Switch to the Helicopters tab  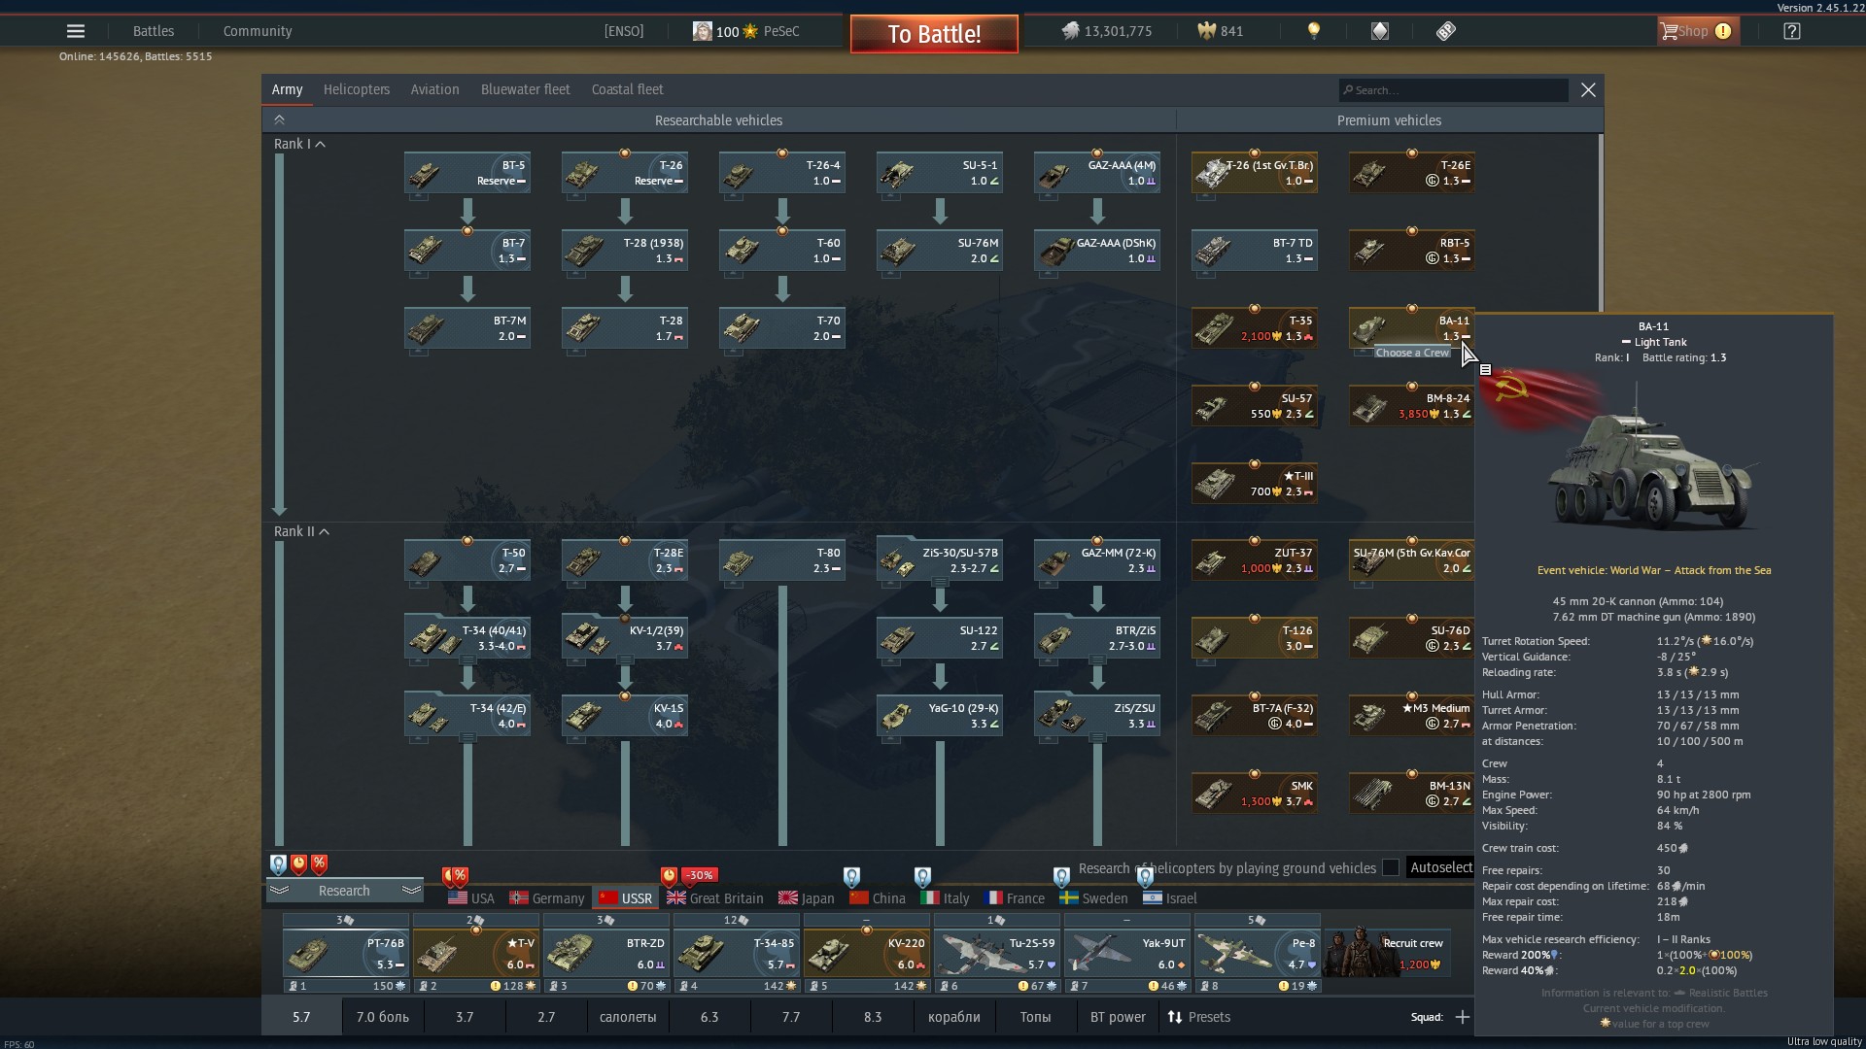357,89
